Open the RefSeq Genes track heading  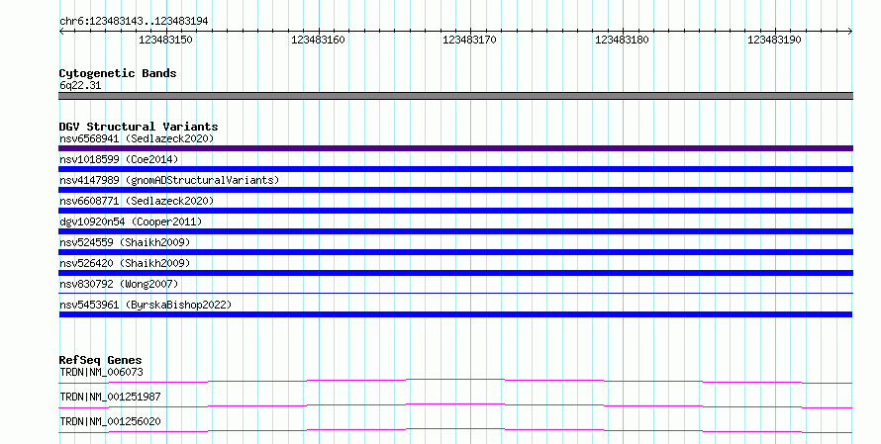pos(100,360)
